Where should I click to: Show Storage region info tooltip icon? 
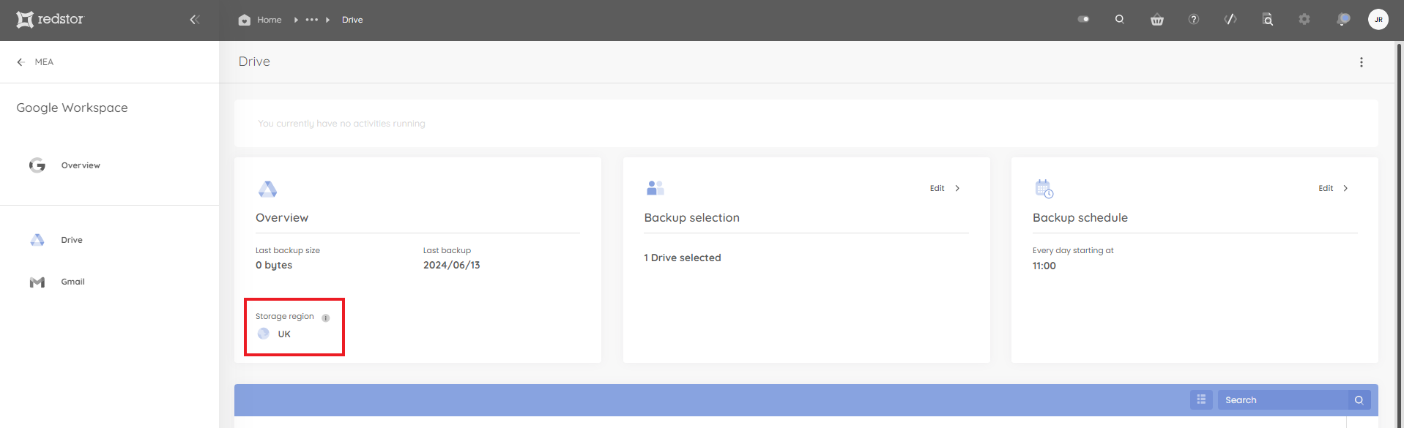pyautogui.click(x=326, y=318)
